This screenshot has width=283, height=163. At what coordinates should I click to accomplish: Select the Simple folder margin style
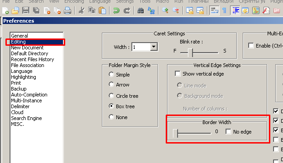(111, 74)
